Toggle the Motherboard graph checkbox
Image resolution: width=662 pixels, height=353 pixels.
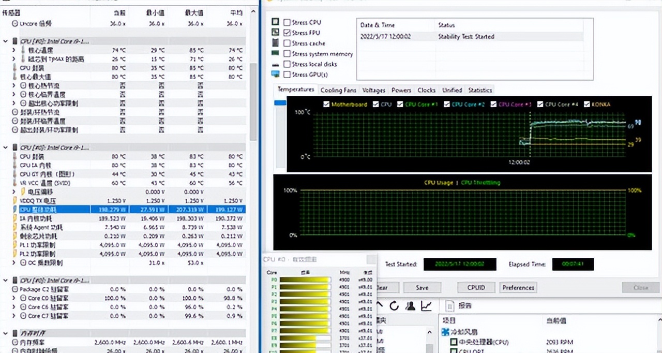coord(326,104)
